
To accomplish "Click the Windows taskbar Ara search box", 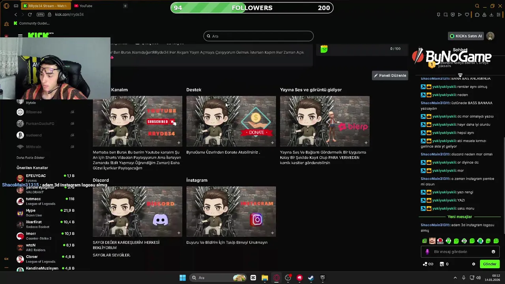I will pyautogui.click(x=218, y=278).
